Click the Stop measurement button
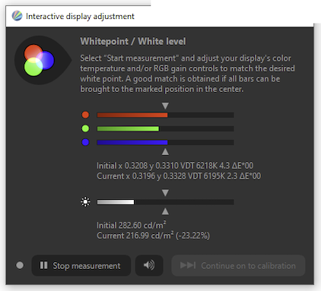 point(81,265)
